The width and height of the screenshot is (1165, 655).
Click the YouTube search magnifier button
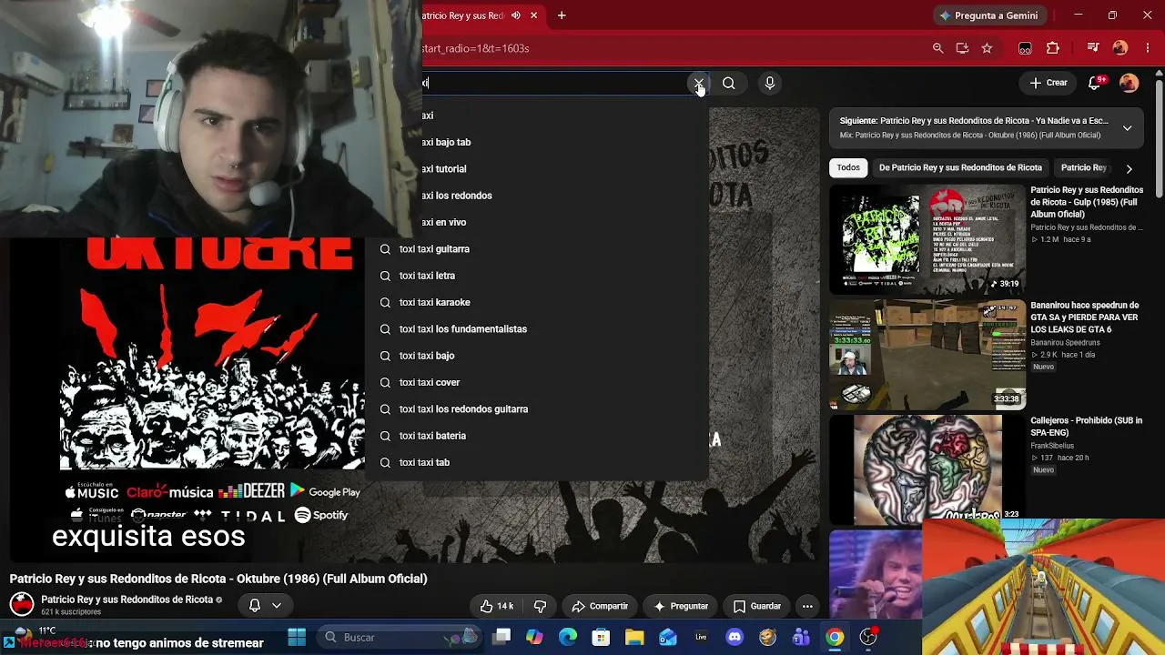coord(729,84)
